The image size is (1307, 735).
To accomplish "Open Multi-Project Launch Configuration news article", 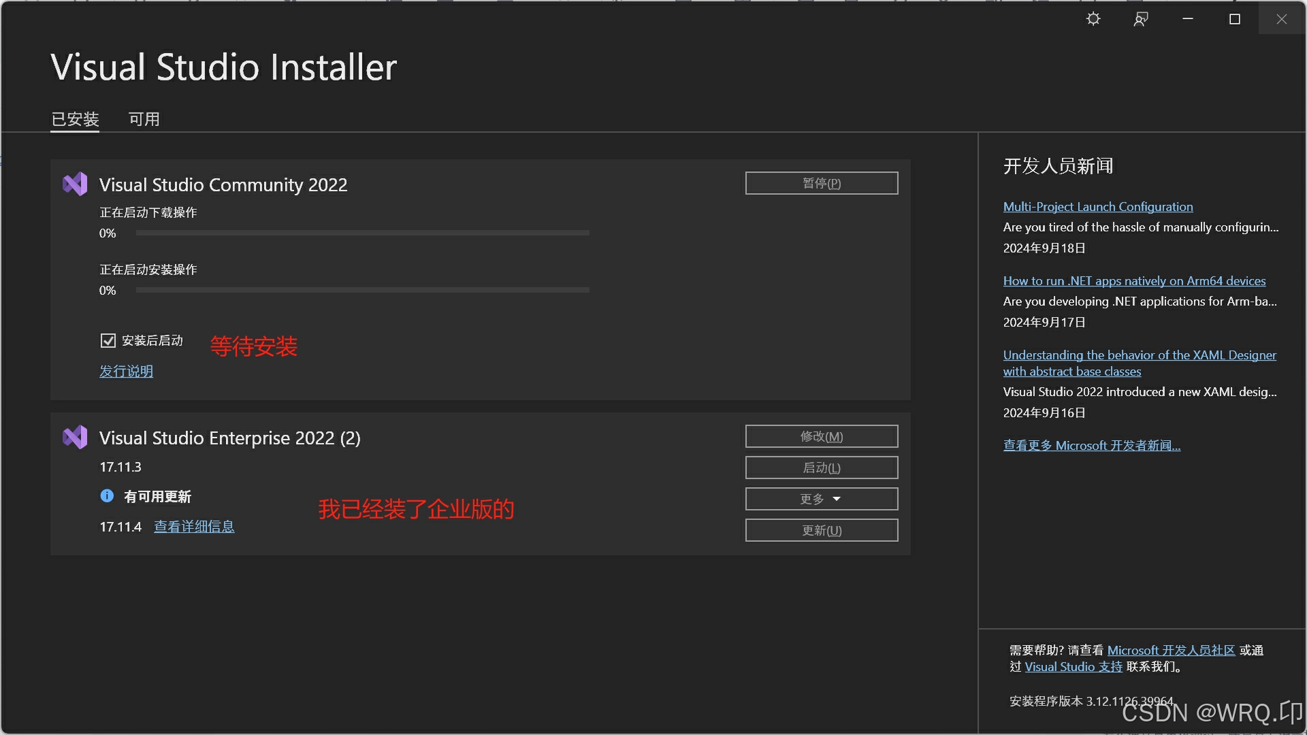I will (x=1097, y=207).
